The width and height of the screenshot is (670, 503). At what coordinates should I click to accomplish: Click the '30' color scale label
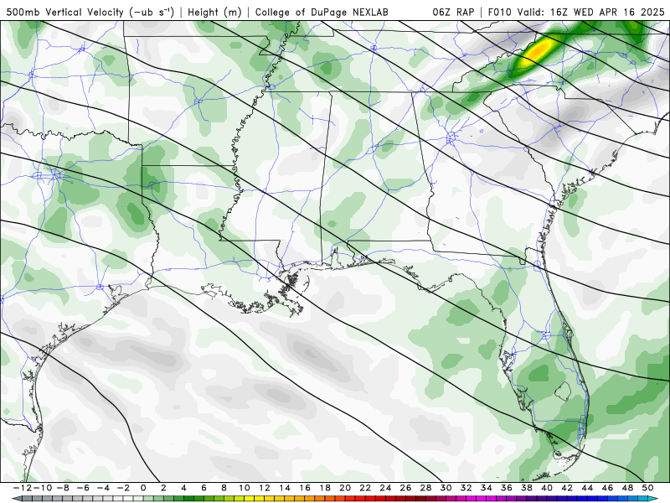click(446, 488)
